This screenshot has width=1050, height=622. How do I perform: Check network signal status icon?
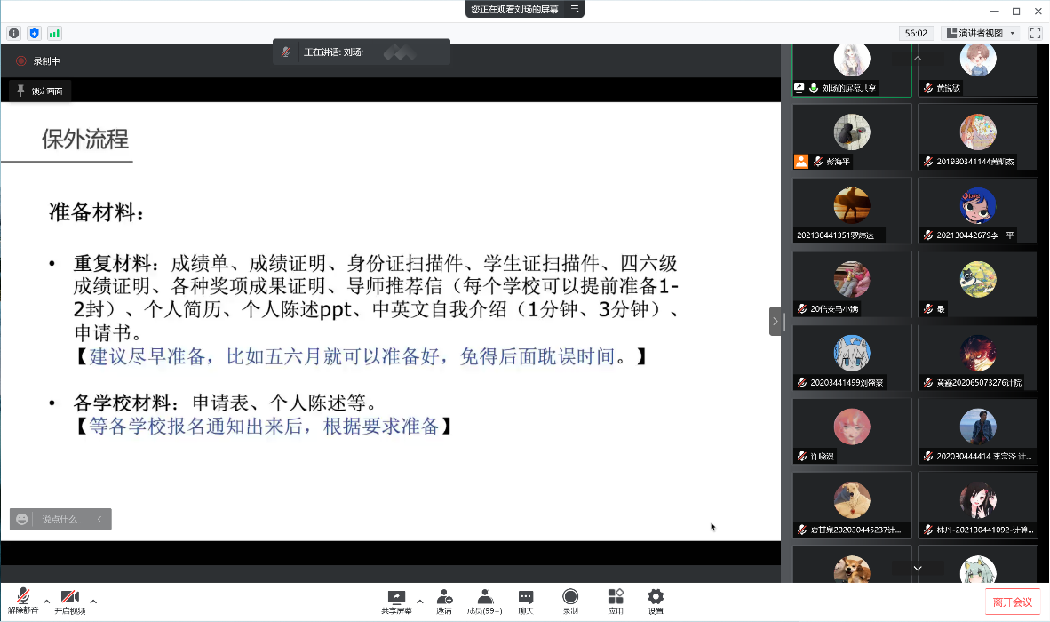[x=55, y=33]
